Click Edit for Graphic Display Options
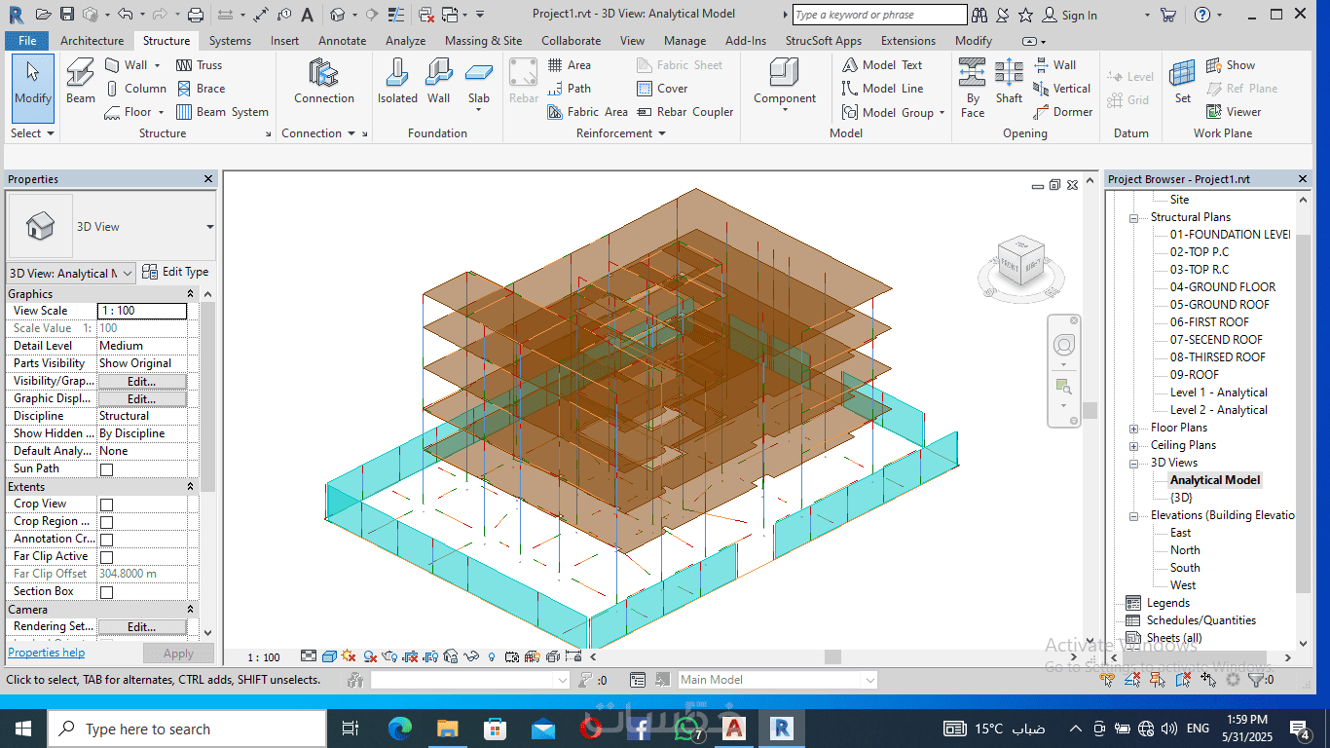The width and height of the screenshot is (1330, 748). point(142,399)
